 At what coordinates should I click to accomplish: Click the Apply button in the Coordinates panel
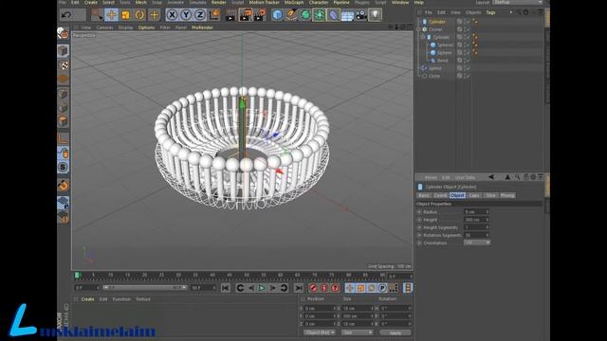pos(395,332)
